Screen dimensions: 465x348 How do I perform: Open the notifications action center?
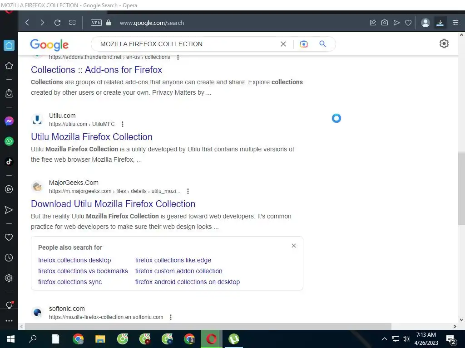click(451, 339)
